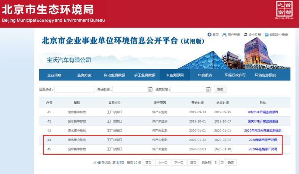
Task: Open the calendar picker for 开始时间
Action: tap(150, 89)
